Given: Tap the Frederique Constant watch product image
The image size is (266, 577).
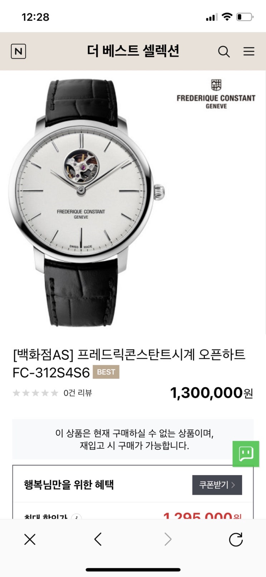Looking at the screenshot, I should pos(87,203).
